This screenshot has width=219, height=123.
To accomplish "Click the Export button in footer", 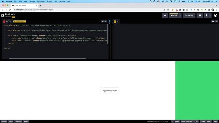I will click(209, 121).
